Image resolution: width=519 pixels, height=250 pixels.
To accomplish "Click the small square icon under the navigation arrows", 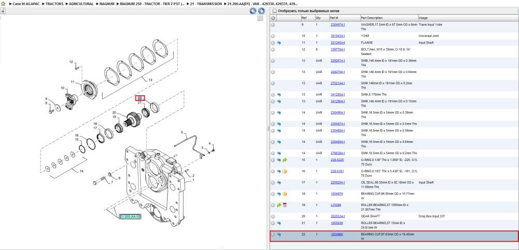I will [260, 18].
